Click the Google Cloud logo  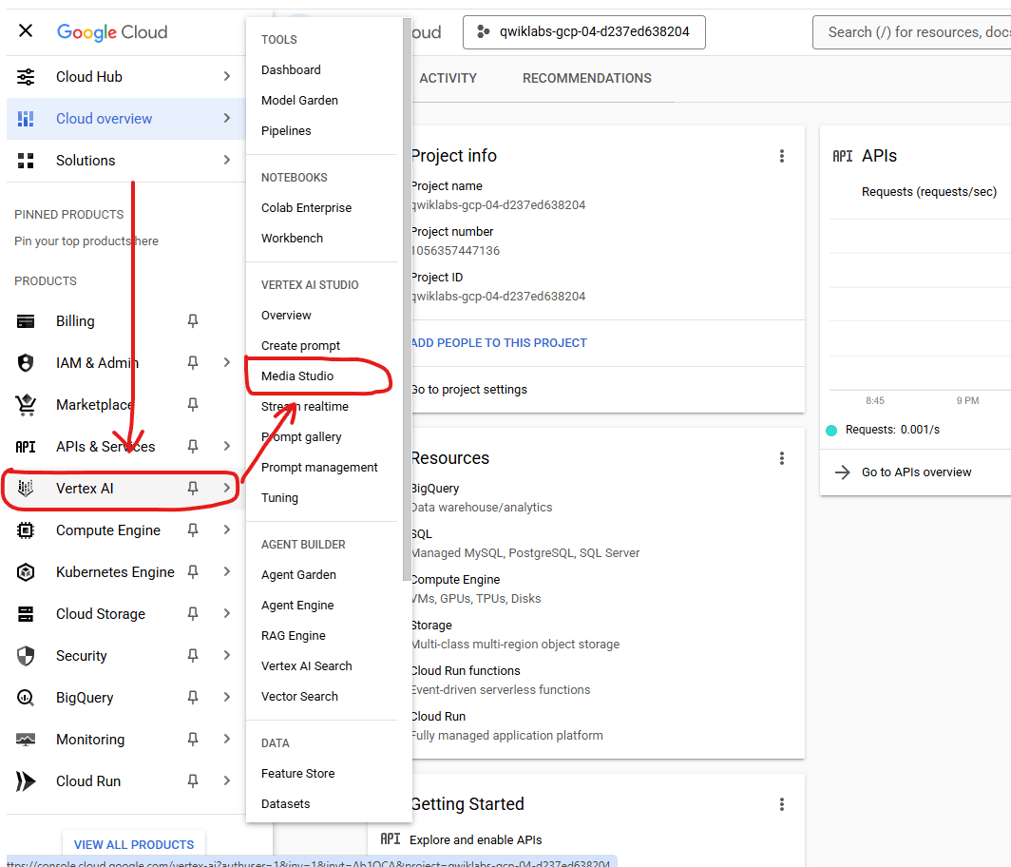(112, 32)
